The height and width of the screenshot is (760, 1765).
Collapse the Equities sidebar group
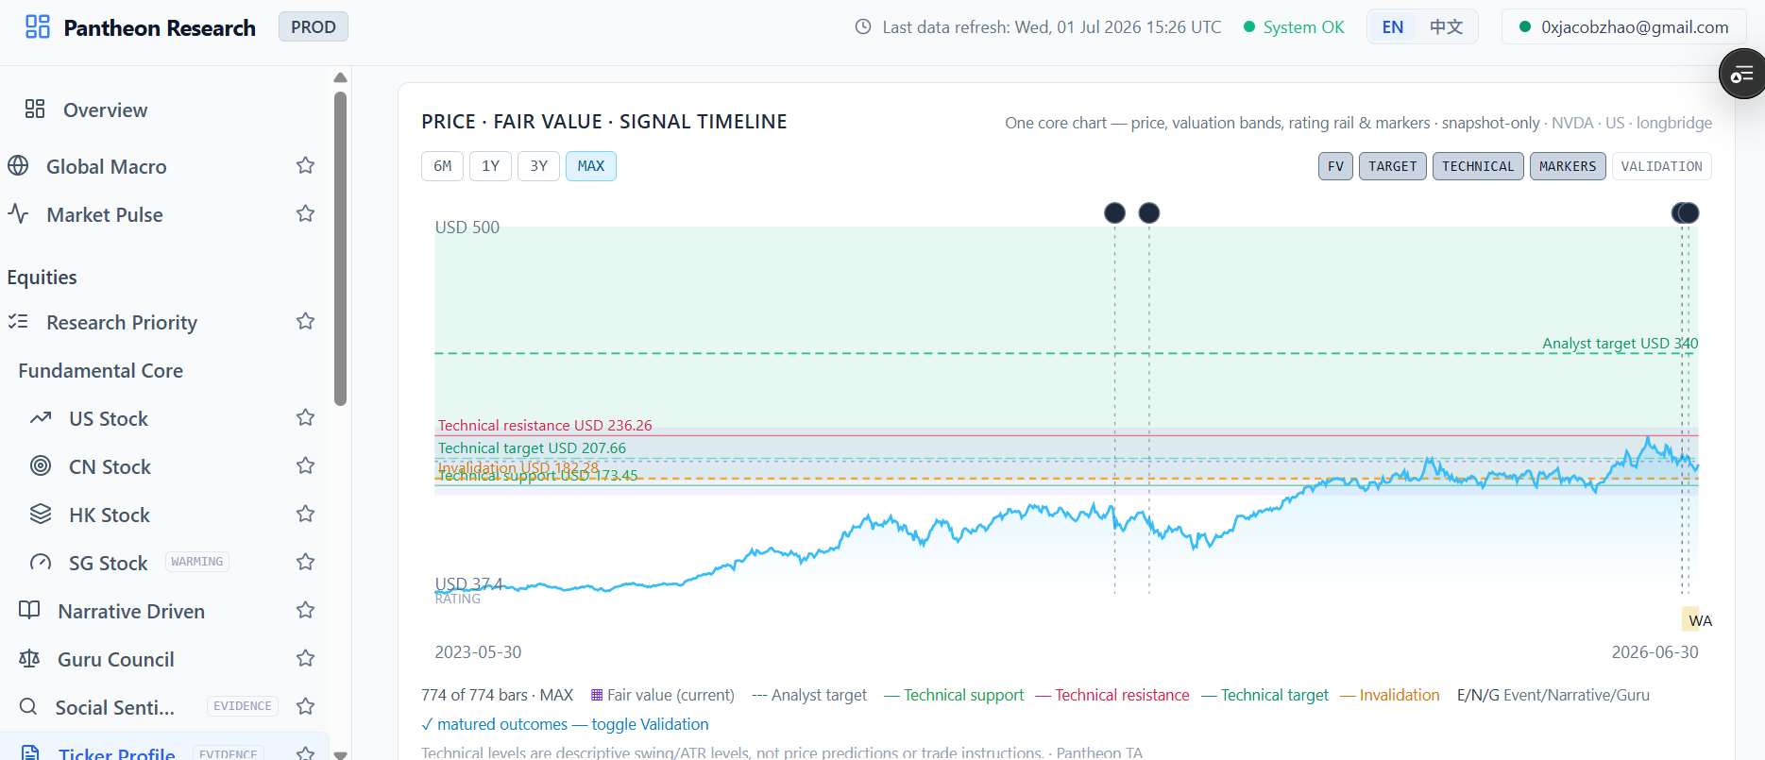42,277
